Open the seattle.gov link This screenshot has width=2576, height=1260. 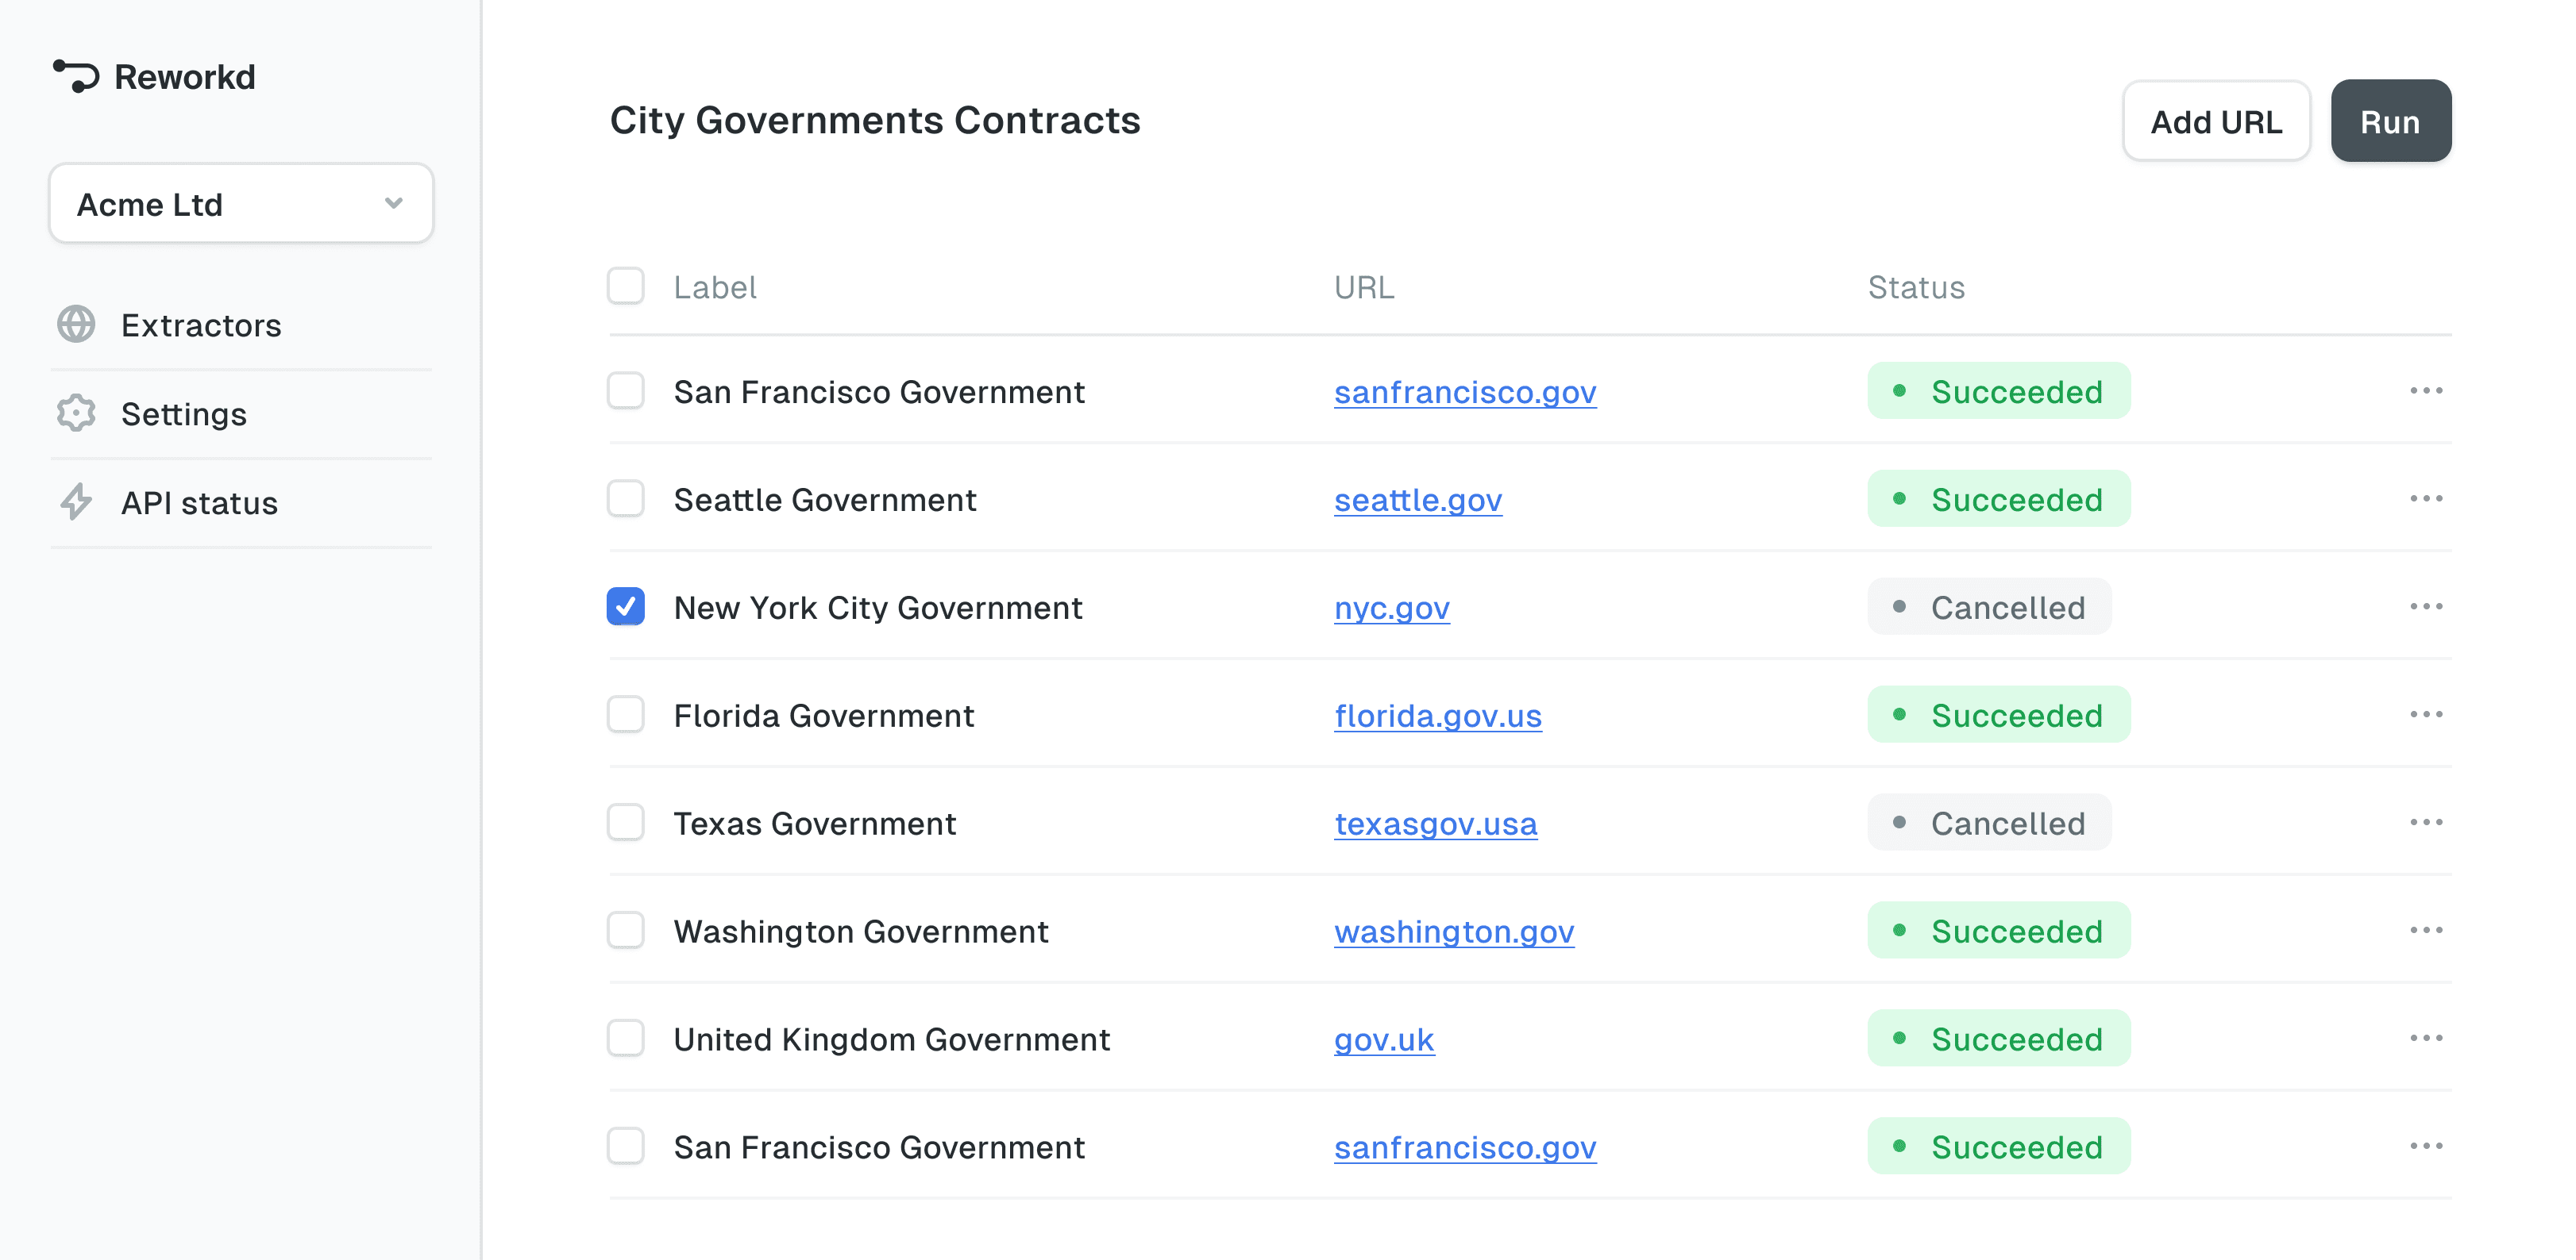[x=1417, y=500]
